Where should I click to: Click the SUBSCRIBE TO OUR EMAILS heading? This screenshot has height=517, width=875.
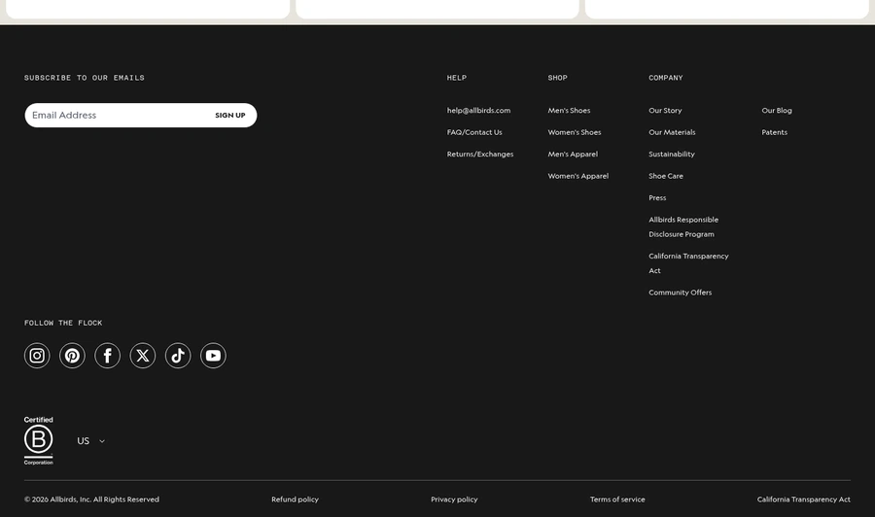tap(85, 78)
